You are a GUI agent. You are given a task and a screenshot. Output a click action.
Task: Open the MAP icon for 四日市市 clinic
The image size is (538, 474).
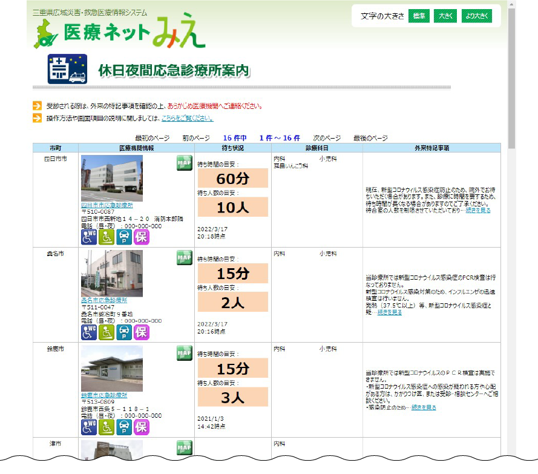pos(184,163)
